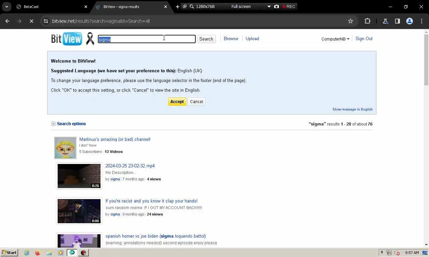
Task: Open Windows Media Player from the taskbar
Action: 61,253
